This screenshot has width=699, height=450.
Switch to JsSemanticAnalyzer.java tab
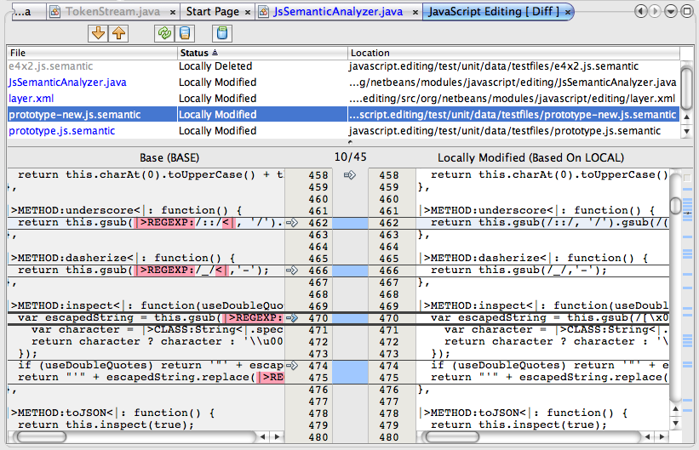338,12
